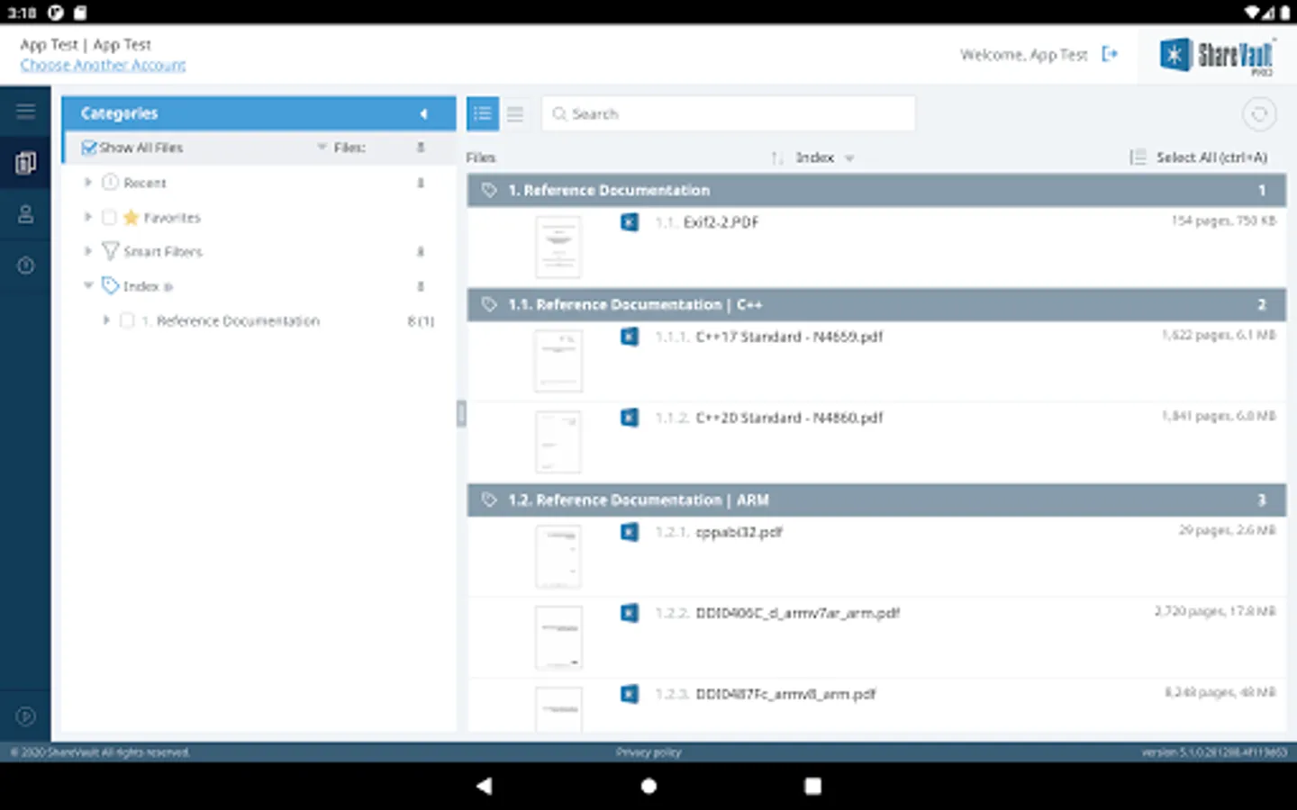Click the Smart Filters funnel icon
1297x810 pixels.
point(110,251)
